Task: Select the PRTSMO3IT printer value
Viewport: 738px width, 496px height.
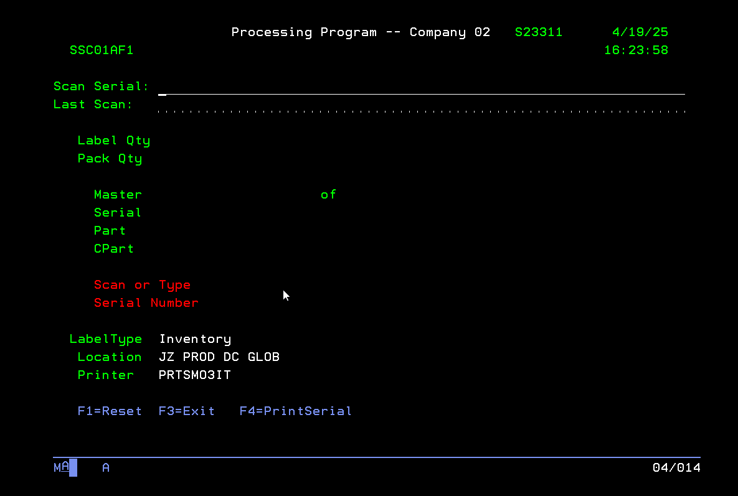Action: point(195,375)
